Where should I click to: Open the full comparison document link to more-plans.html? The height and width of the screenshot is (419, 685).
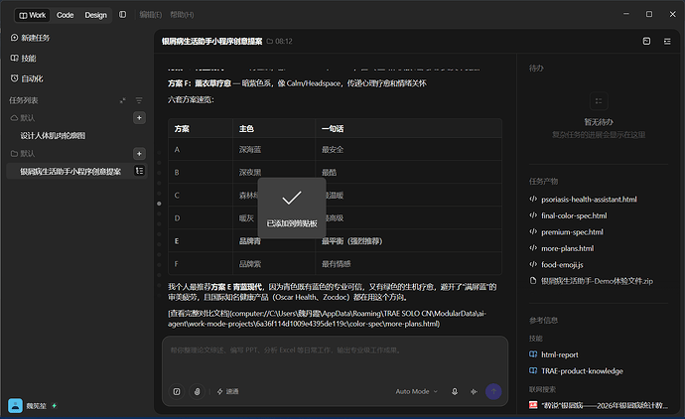point(327,319)
